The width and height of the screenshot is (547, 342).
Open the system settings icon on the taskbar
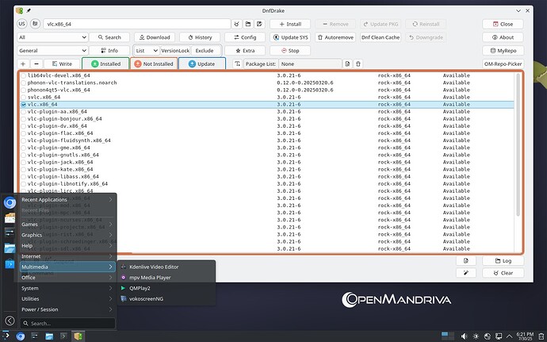click(35, 336)
